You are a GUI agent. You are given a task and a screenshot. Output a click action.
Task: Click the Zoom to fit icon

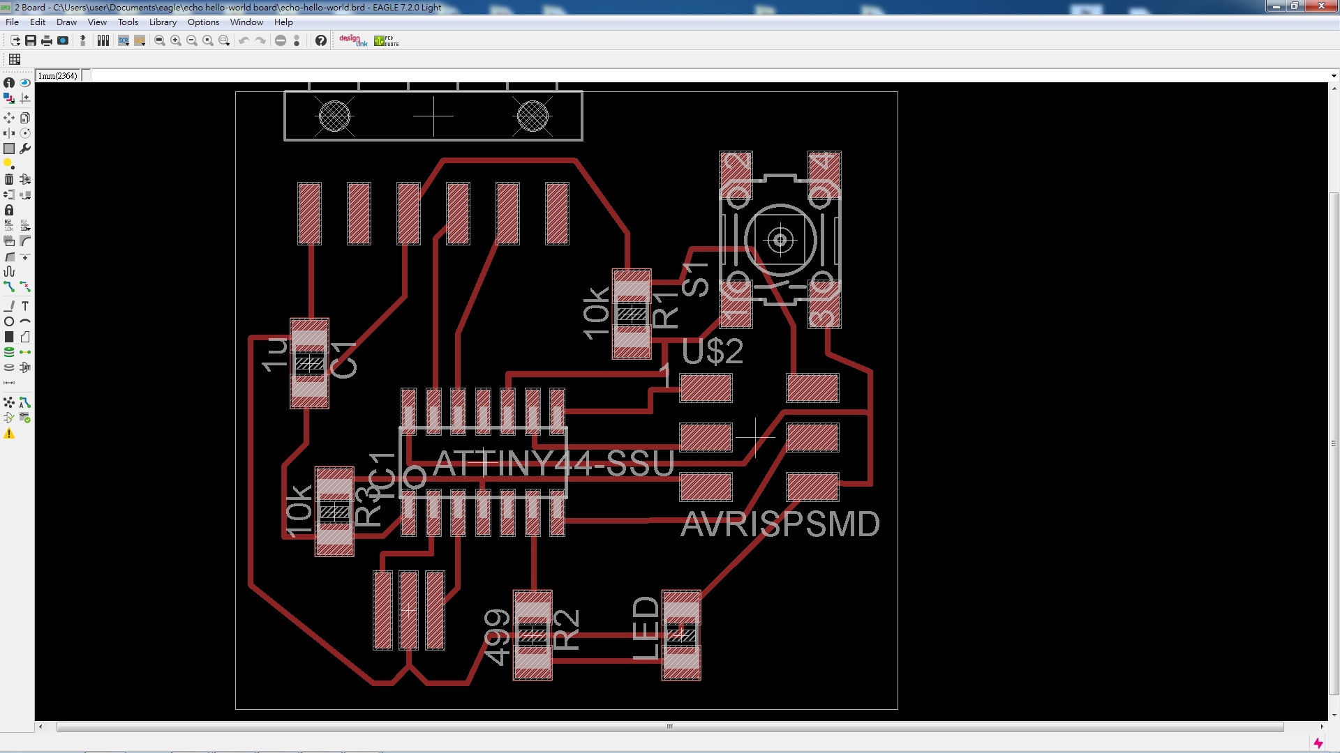pos(160,40)
